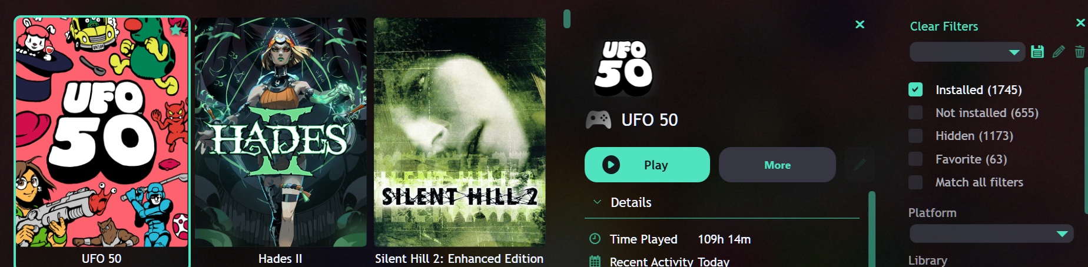Play UFO 50
The height and width of the screenshot is (267, 1088).
647,165
